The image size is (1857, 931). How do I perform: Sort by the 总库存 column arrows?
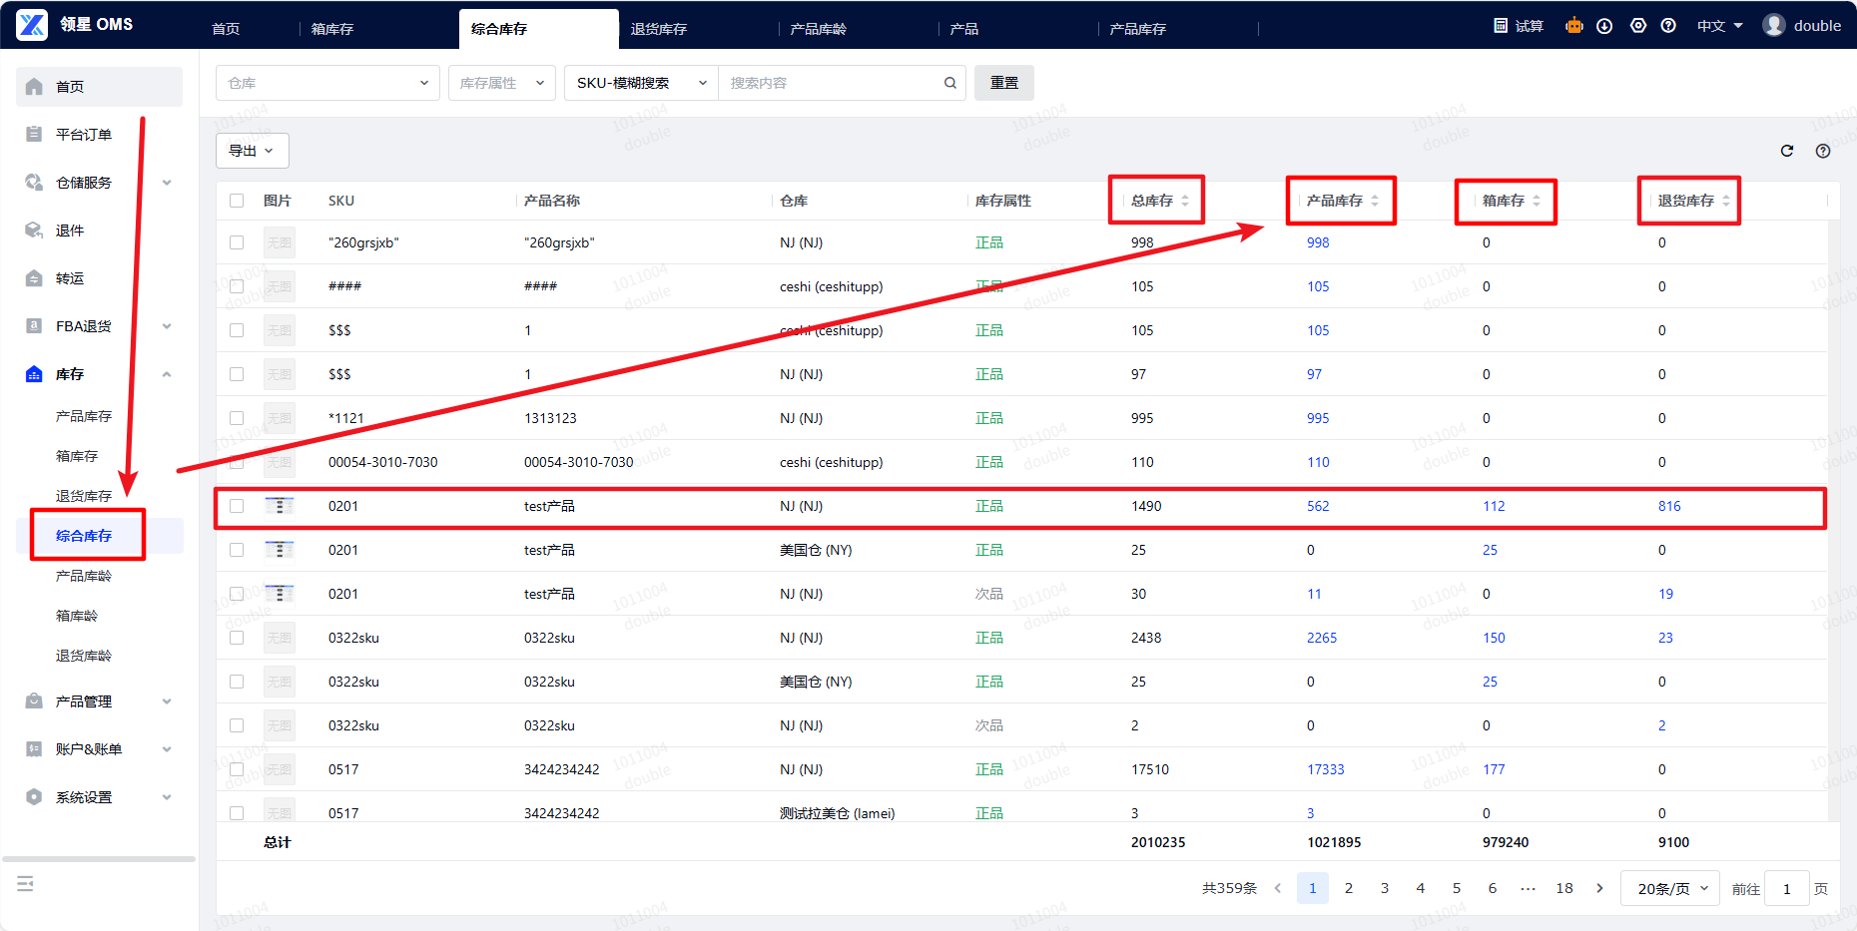pyautogui.click(x=1185, y=201)
